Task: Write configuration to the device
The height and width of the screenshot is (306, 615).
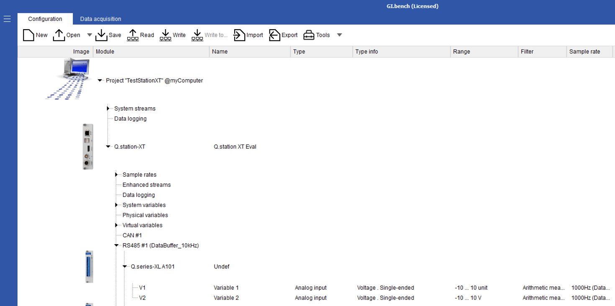Action: pyautogui.click(x=166, y=35)
